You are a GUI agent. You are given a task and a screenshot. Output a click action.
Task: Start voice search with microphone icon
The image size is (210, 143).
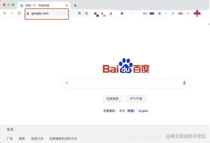coord(184,83)
